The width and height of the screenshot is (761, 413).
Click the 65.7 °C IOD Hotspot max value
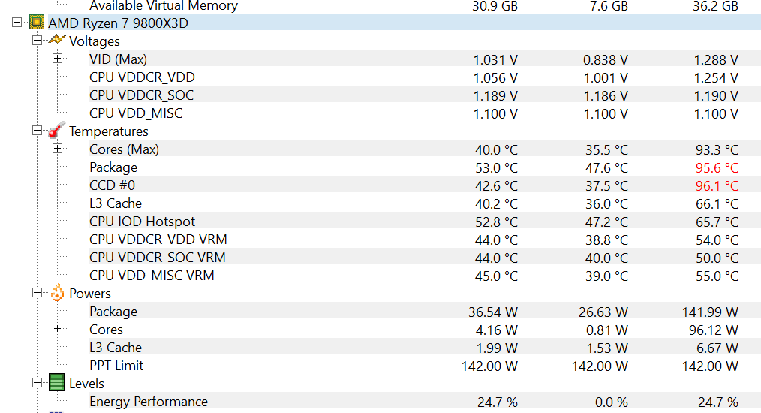[x=717, y=222]
